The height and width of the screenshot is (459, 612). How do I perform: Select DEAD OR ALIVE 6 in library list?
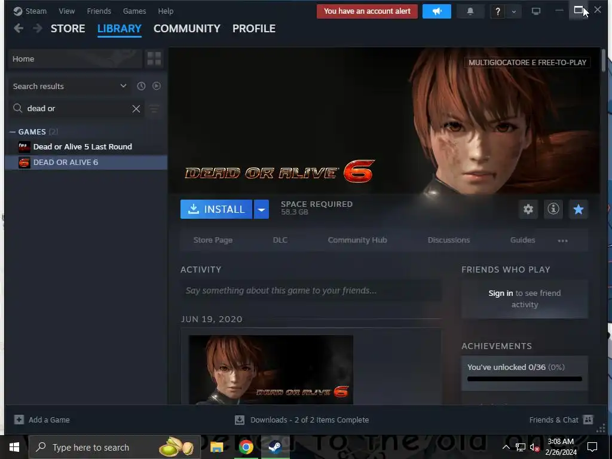click(x=86, y=163)
